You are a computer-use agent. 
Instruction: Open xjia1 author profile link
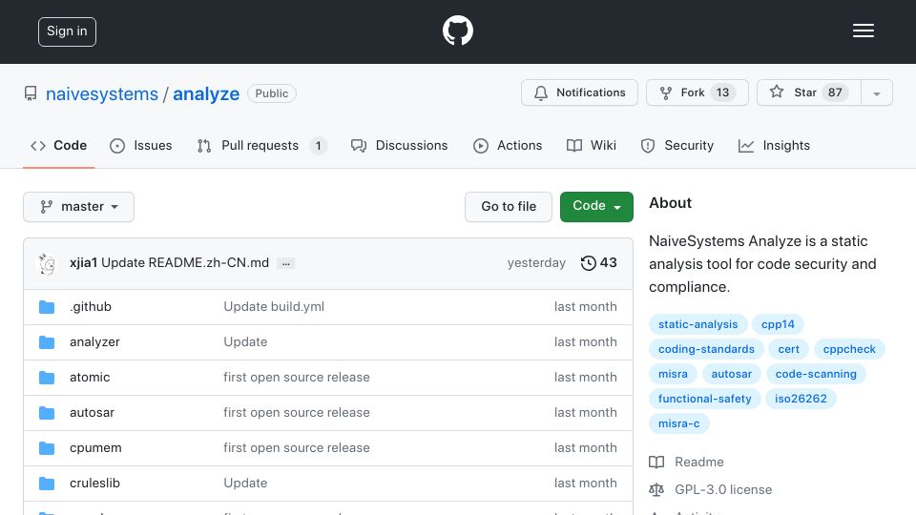tap(84, 263)
